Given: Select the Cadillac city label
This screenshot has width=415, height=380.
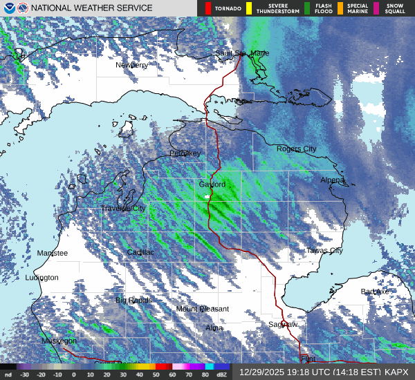Looking at the screenshot, I should pos(140,252).
